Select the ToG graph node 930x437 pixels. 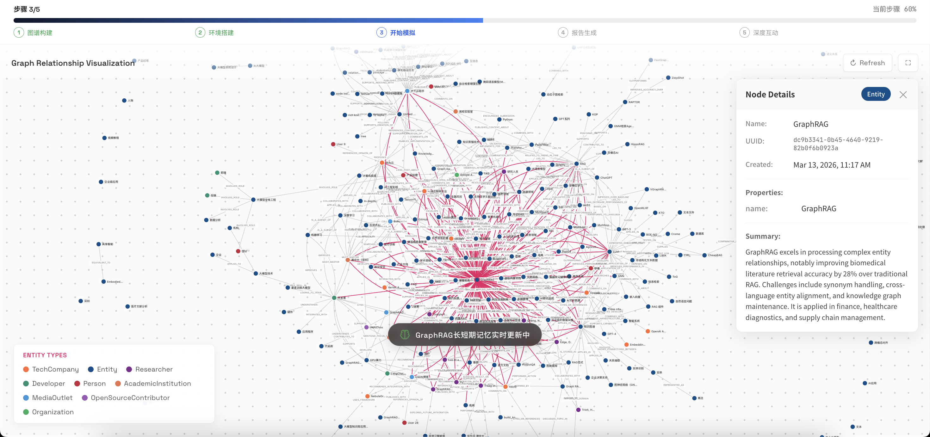(669, 277)
